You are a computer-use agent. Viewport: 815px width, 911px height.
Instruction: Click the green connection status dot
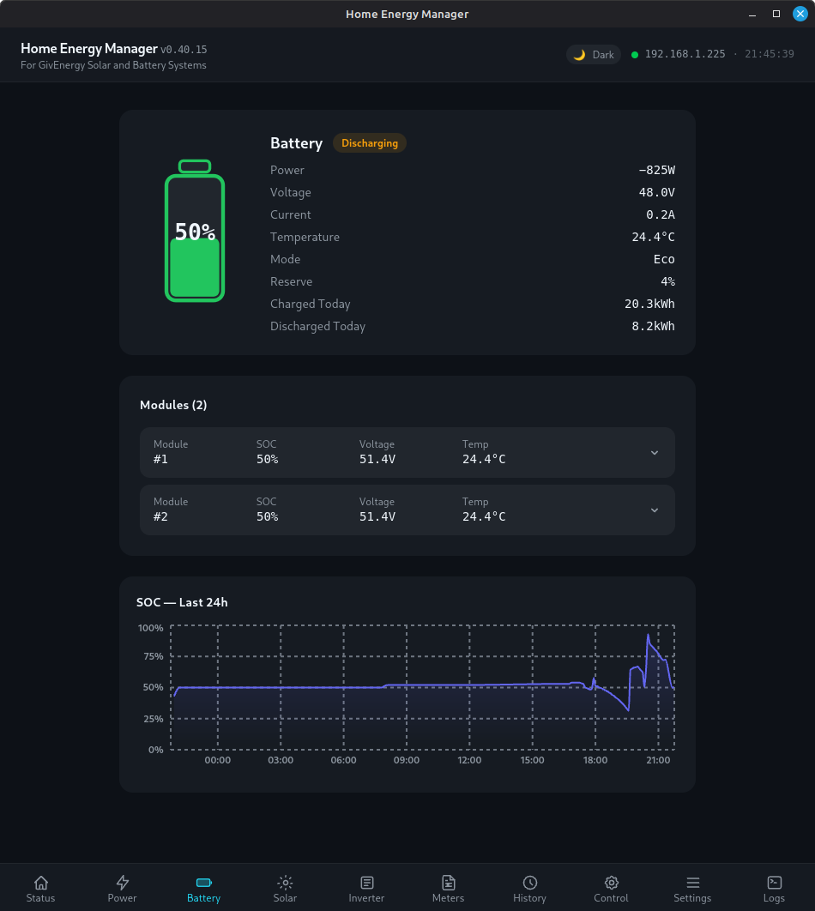tap(634, 55)
